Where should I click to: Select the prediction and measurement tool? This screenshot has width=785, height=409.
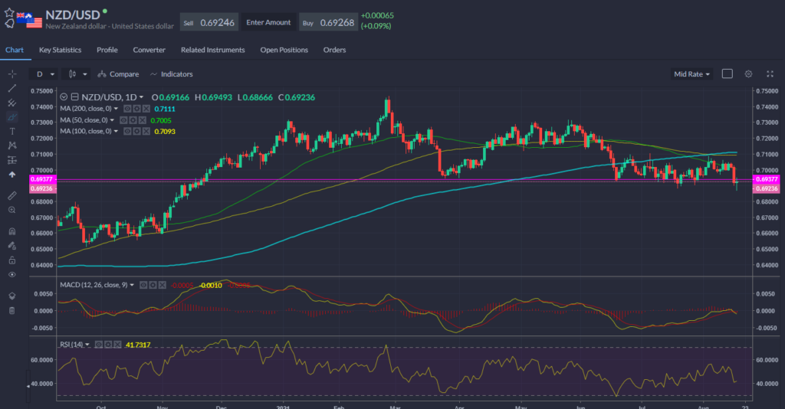(12, 160)
